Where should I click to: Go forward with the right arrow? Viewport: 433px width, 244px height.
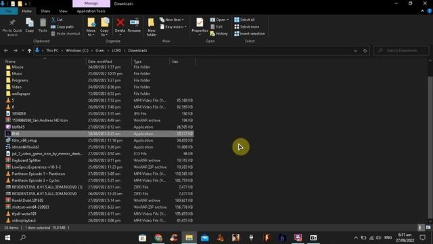[16, 51]
